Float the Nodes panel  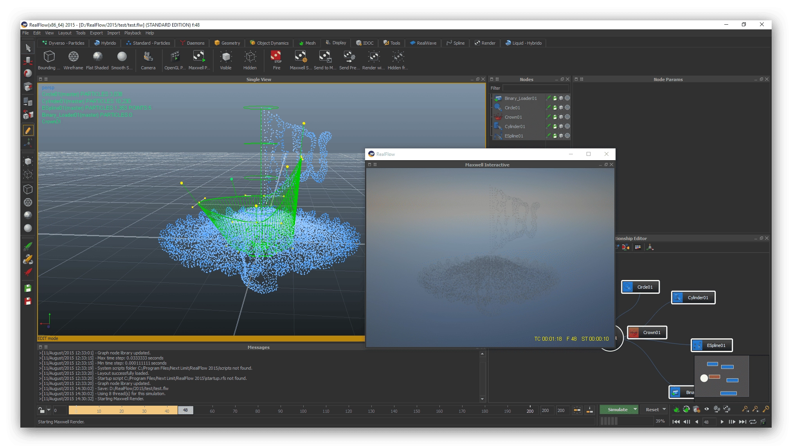coord(562,79)
